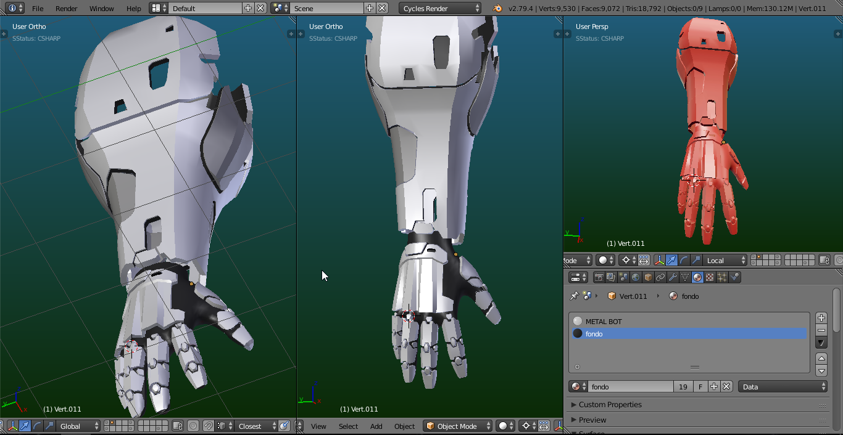Open Local orientation dropdown in right viewport
Screen dimensions: 843x435
click(725, 260)
